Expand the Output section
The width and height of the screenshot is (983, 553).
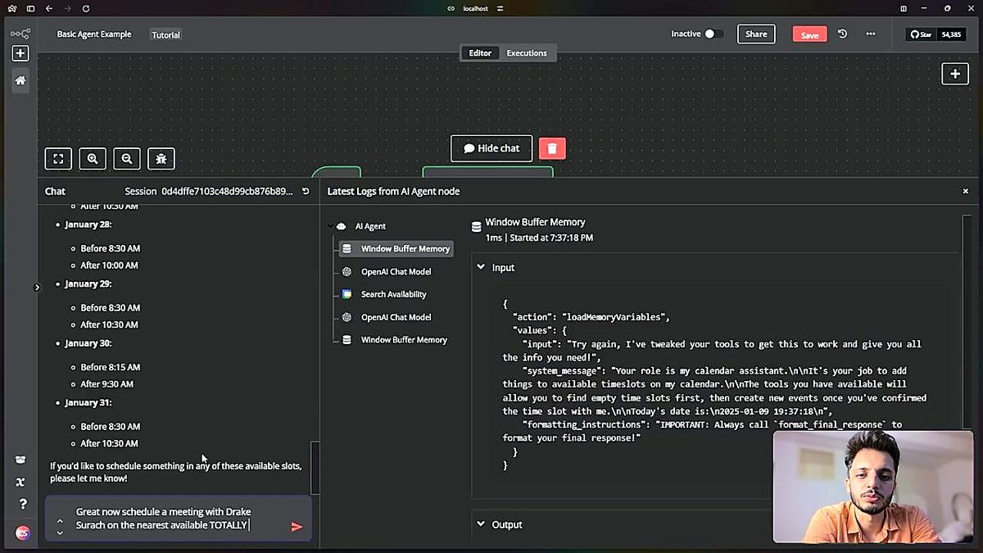pyautogui.click(x=481, y=524)
